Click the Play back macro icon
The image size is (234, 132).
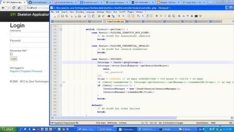pyautogui.click(x=165, y=16)
